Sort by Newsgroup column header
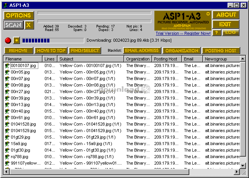The width and height of the screenshot is (249, 178). click(x=221, y=59)
